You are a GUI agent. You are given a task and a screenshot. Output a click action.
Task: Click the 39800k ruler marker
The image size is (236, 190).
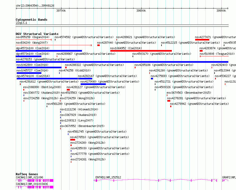click(x=141, y=11)
